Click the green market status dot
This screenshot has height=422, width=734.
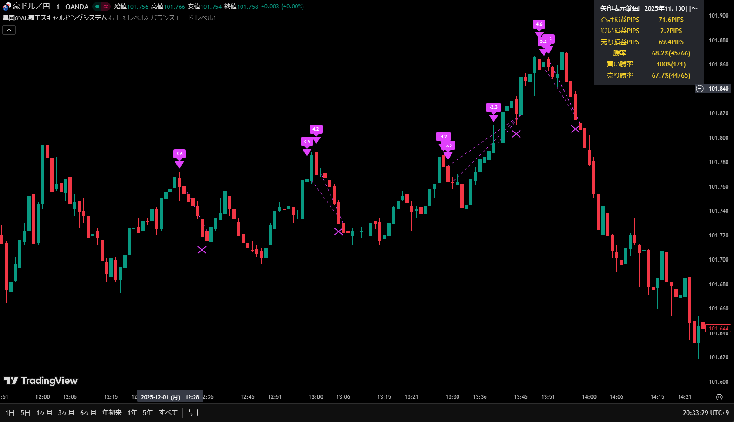pyautogui.click(x=97, y=7)
